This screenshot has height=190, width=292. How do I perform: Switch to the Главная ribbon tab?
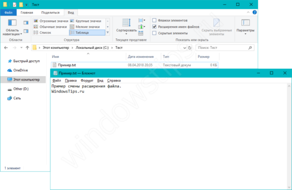coord(27,12)
